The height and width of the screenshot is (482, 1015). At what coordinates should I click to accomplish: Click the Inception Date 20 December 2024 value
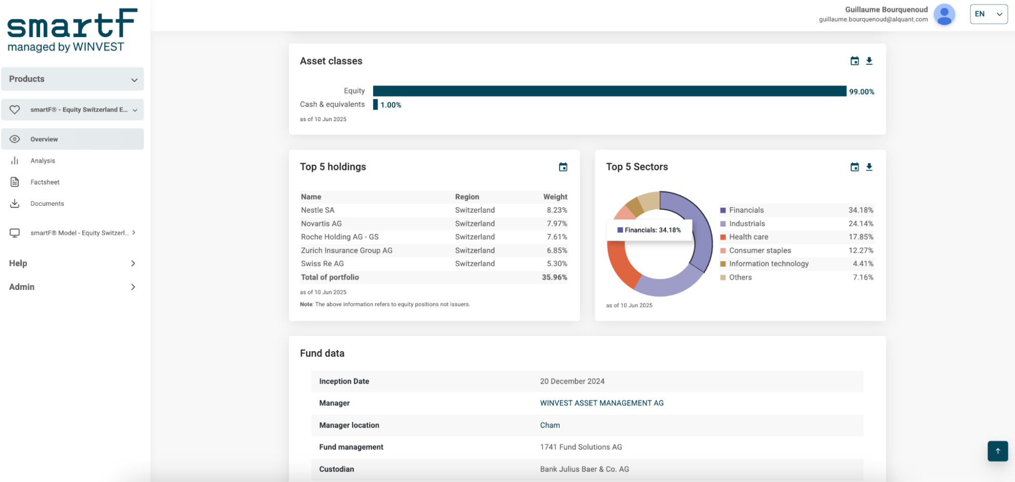click(572, 381)
